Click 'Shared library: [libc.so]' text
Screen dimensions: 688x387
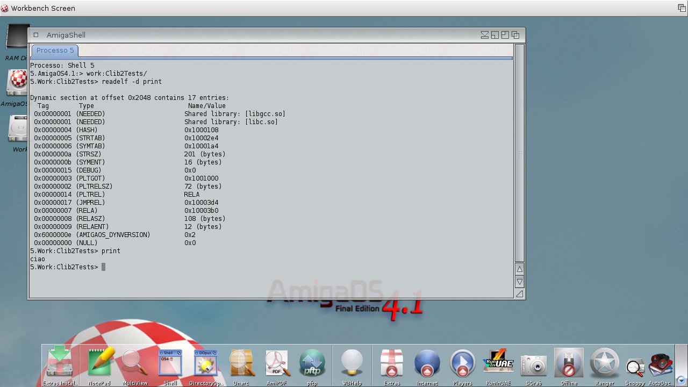point(231,122)
